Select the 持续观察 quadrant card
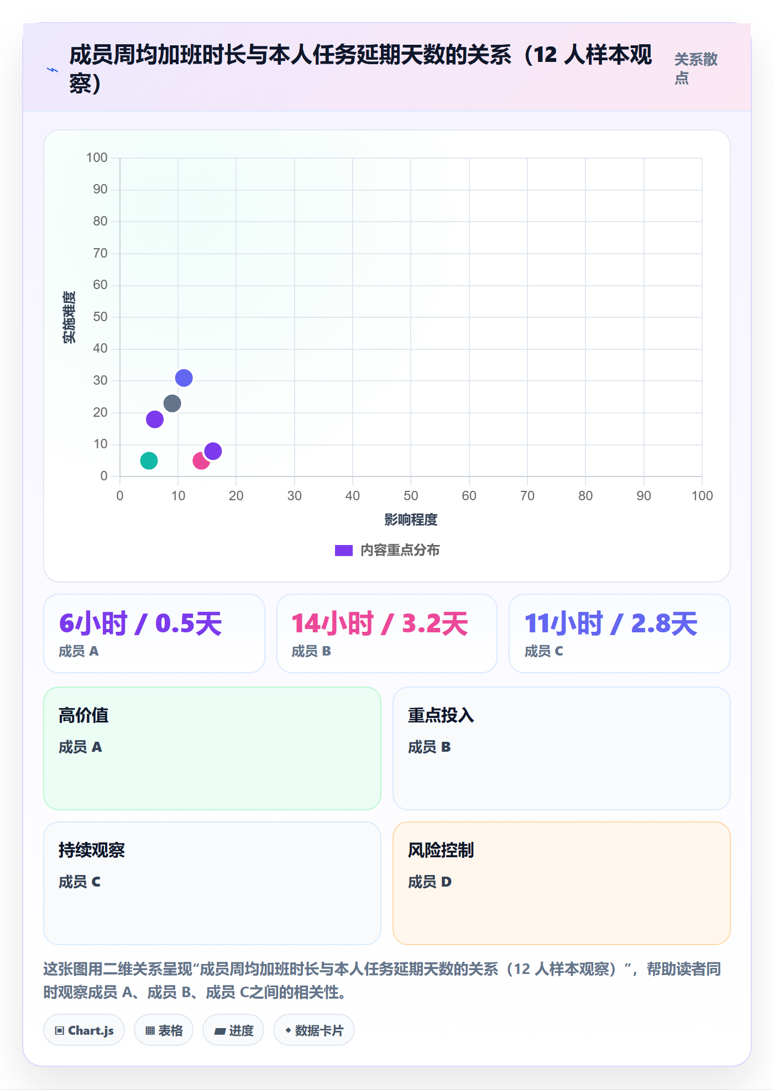This screenshot has height=1090, width=774. click(212, 883)
